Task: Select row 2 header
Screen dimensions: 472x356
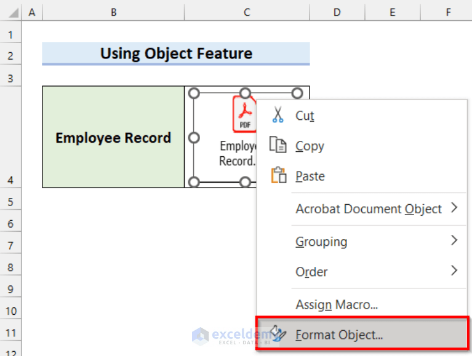Action: 10,53
